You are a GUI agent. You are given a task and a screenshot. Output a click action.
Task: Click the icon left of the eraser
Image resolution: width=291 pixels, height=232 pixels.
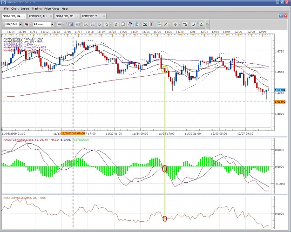[x=185, y=24]
